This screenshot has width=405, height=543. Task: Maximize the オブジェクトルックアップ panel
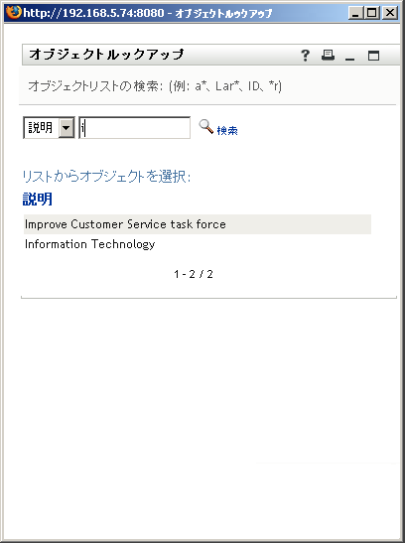pos(373,56)
